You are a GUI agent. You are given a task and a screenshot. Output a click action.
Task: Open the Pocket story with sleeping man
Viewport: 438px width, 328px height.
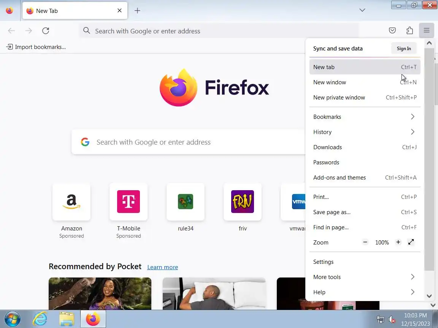click(214, 293)
